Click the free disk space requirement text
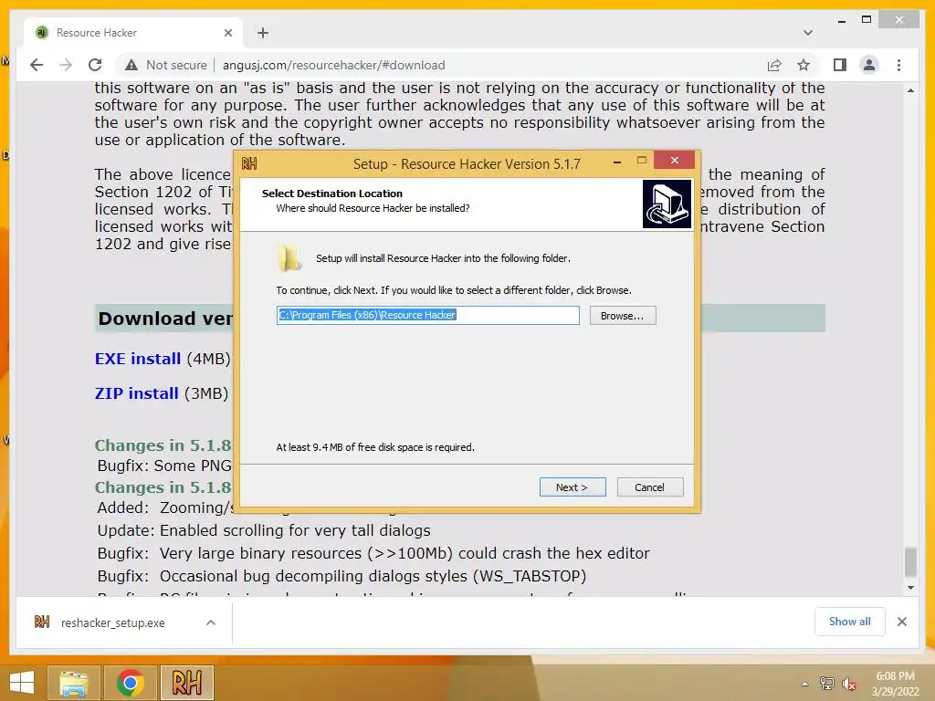935x701 pixels. click(x=375, y=447)
